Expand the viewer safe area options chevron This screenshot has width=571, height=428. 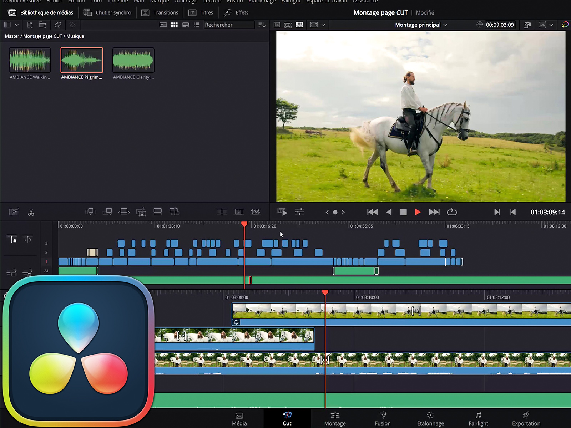click(323, 25)
